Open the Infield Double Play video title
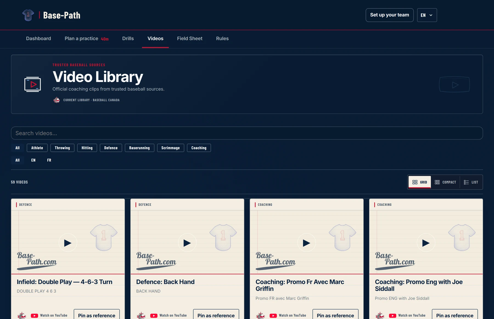The height and width of the screenshot is (319, 494). [x=64, y=282]
